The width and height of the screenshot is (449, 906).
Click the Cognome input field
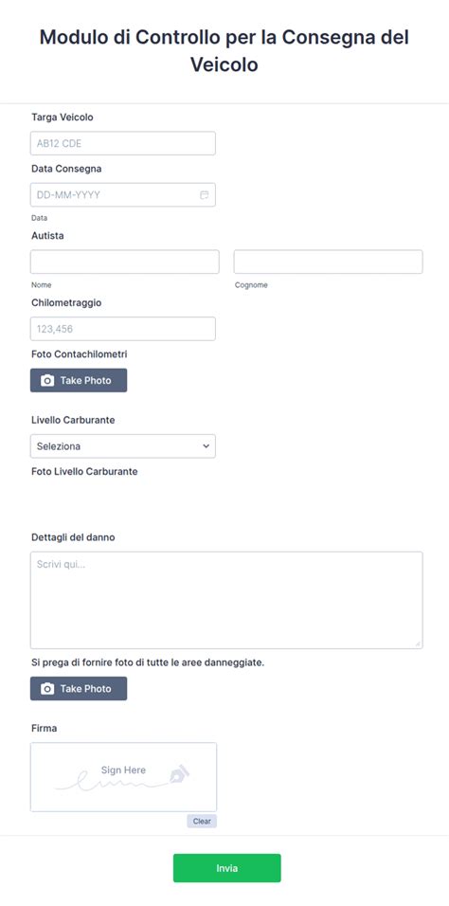click(x=329, y=262)
